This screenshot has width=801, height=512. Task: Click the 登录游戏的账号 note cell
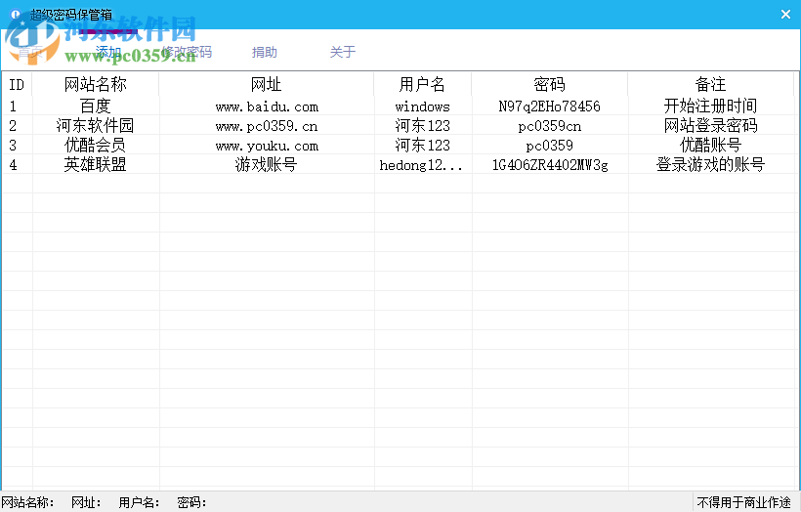coord(710,164)
